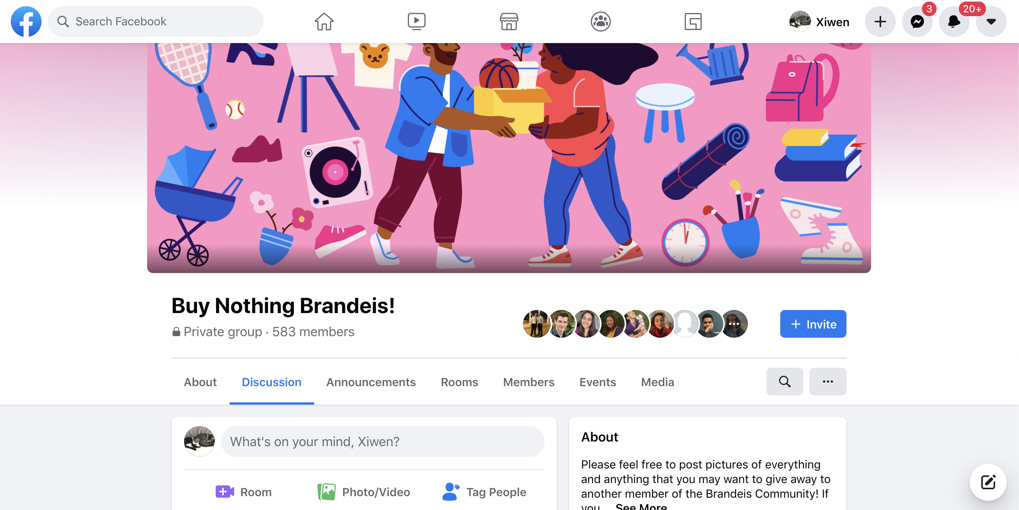The width and height of the screenshot is (1019, 510).
Task: Search within the group magnifier button
Action: click(x=784, y=382)
